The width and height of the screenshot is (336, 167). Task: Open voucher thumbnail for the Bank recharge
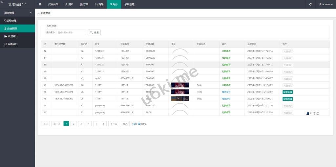click(x=180, y=85)
